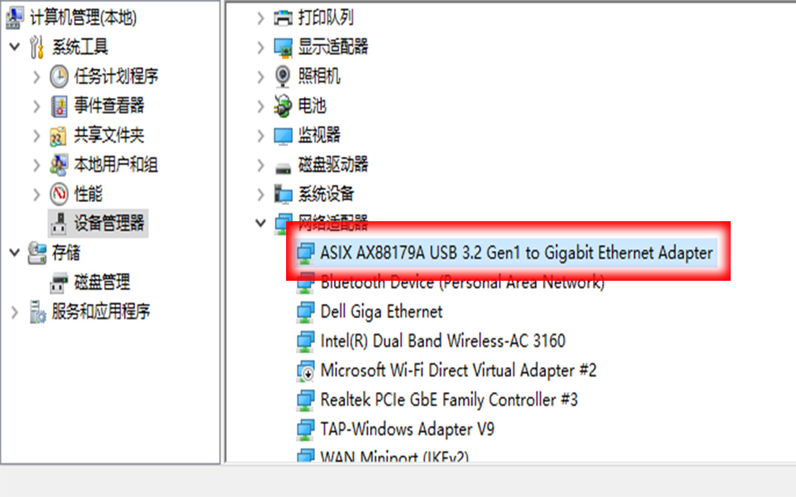The height and width of the screenshot is (497, 796).
Task: Click the Shared Folders icon
Action: 59,135
